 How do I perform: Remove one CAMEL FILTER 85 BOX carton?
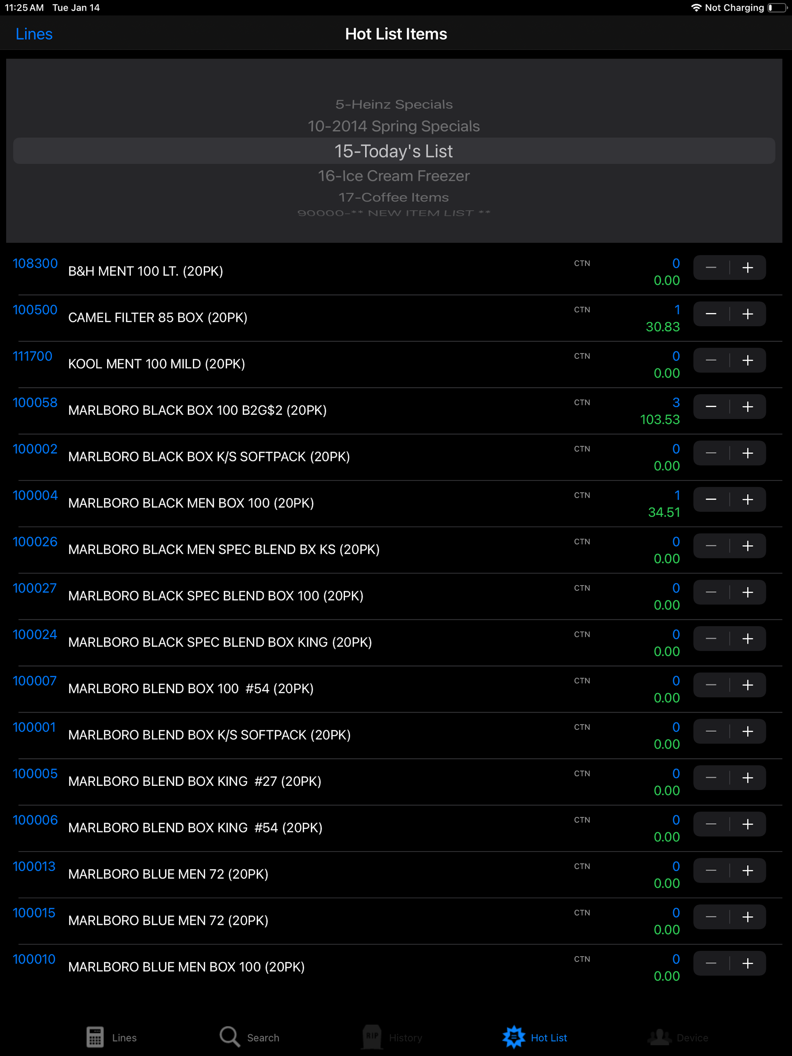click(x=711, y=314)
